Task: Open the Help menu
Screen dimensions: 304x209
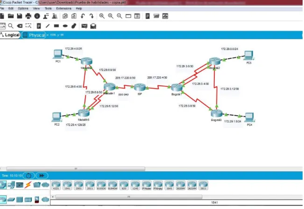Action: pos(79,8)
